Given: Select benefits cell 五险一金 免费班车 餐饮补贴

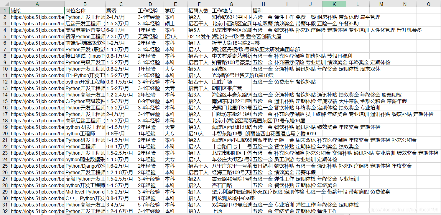Looking at the screenshot, I should (284, 82).
